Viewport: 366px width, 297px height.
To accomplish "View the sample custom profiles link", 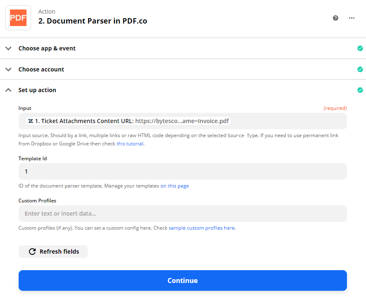I will (x=202, y=228).
